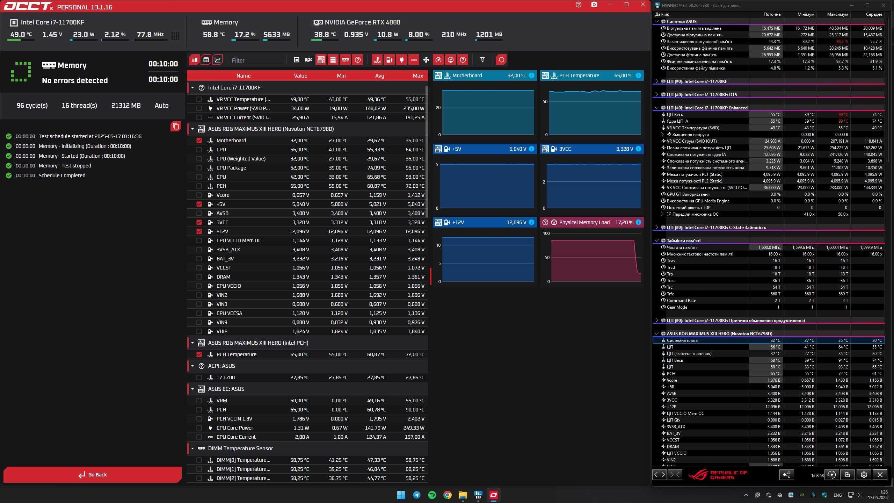
Task: Close HWiNFO sensors with bottom X button
Action: [x=880, y=475]
